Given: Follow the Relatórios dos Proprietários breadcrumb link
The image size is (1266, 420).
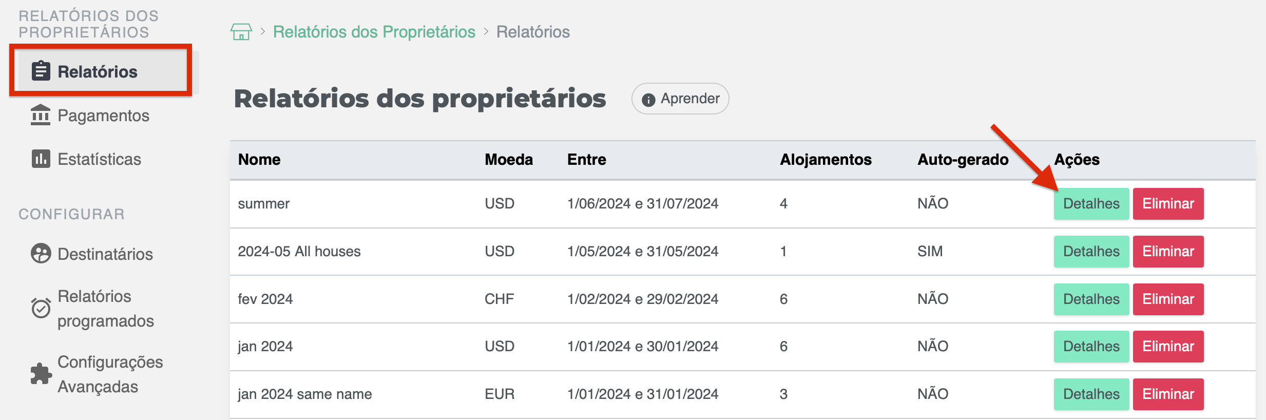Looking at the screenshot, I should pyautogui.click(x=374, y=31).
